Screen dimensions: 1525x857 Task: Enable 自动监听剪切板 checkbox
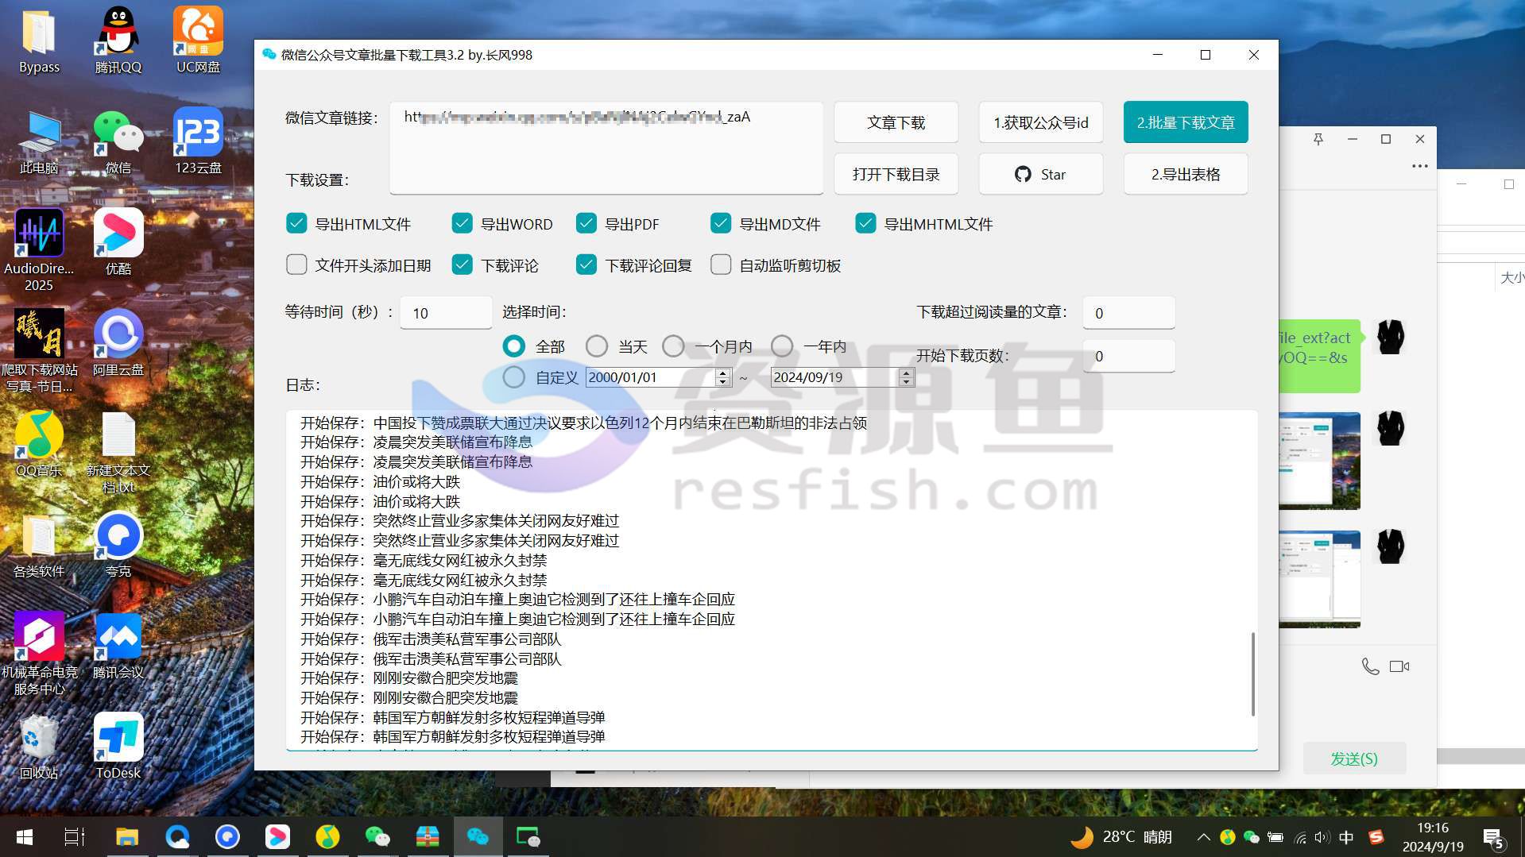tap(721, 265)
